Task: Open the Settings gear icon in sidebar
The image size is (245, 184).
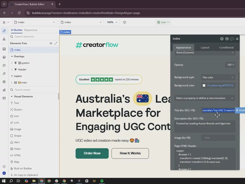Action: point(4,82)
